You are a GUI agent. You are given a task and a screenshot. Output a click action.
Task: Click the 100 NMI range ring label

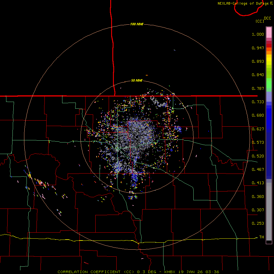[x=137, y=24]
